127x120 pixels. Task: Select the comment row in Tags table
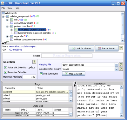coord(36,92)
